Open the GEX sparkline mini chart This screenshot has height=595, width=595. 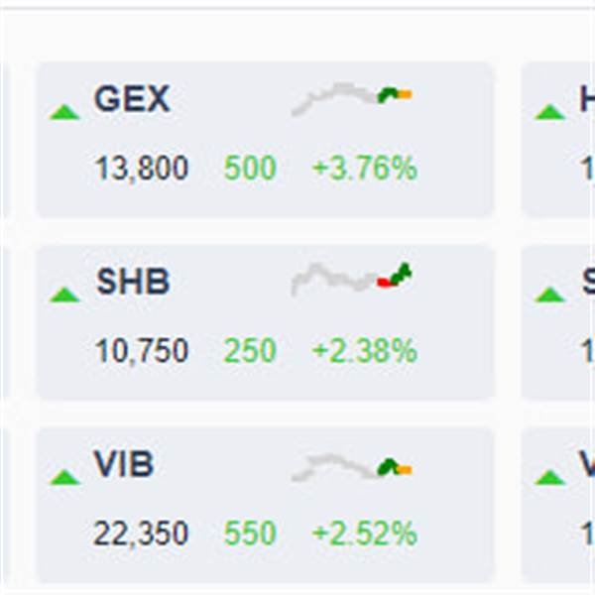(351, 99)
